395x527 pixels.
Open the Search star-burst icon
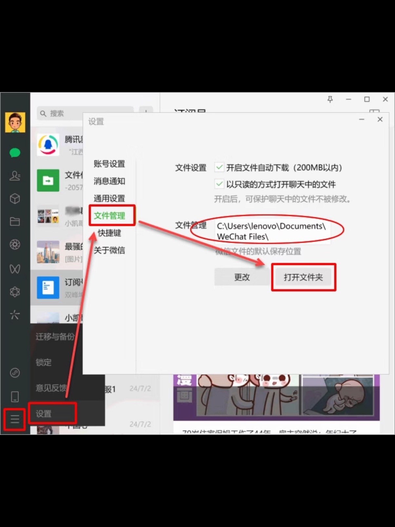click(15, 315)
